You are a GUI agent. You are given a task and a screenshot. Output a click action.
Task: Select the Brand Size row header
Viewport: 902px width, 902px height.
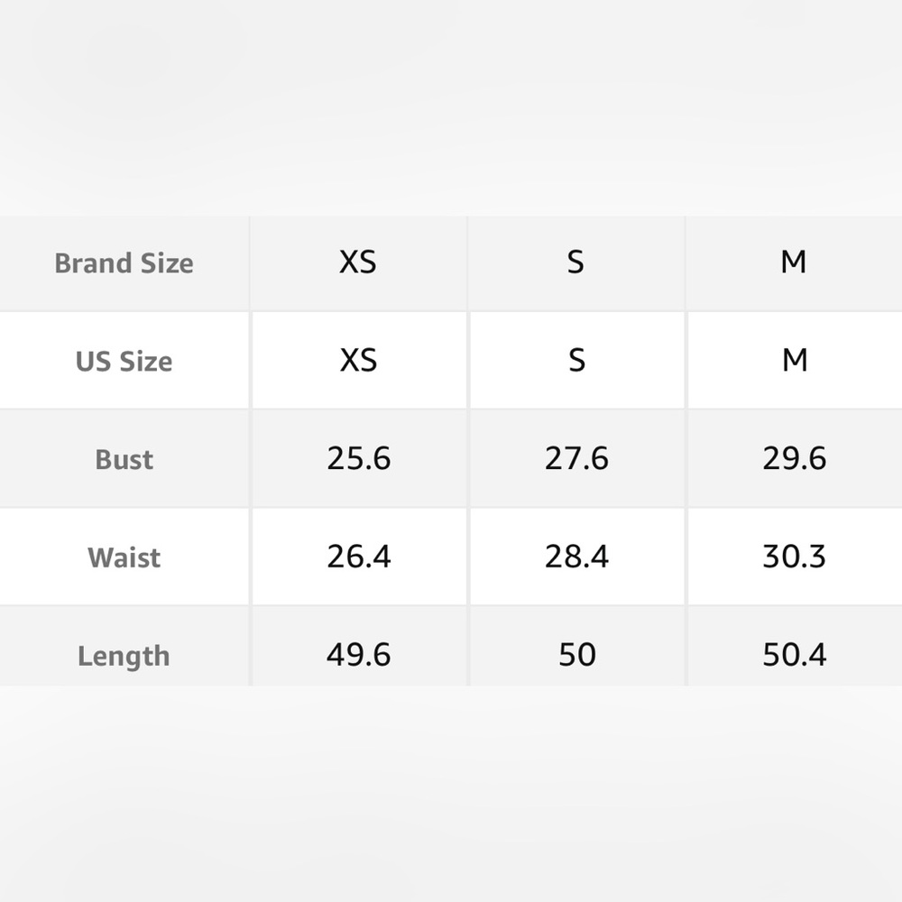pyautogui.click(x=124, y=263)
